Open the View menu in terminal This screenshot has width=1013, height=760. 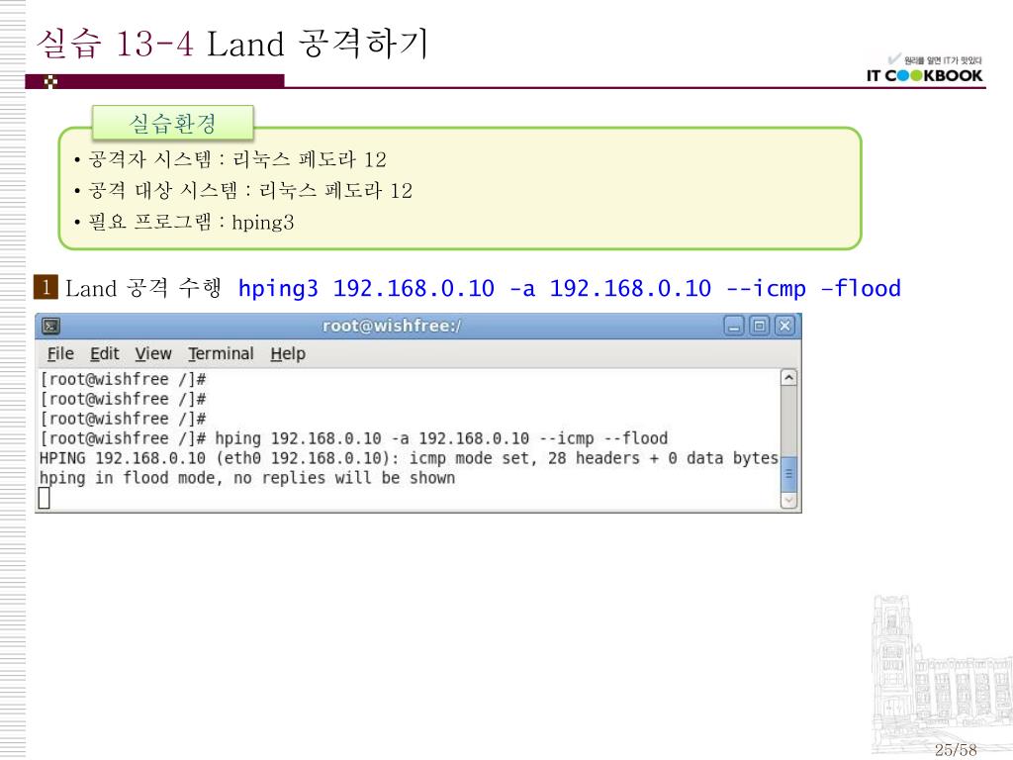pos(153,353)
